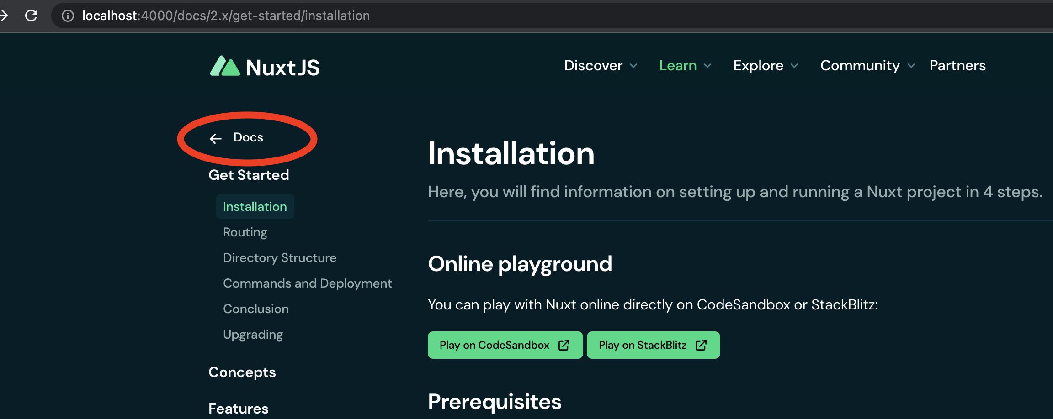Click the external link icon on CodeSandbox button
This screenshot has width=1053, height=419.
(x=564, y=345)
